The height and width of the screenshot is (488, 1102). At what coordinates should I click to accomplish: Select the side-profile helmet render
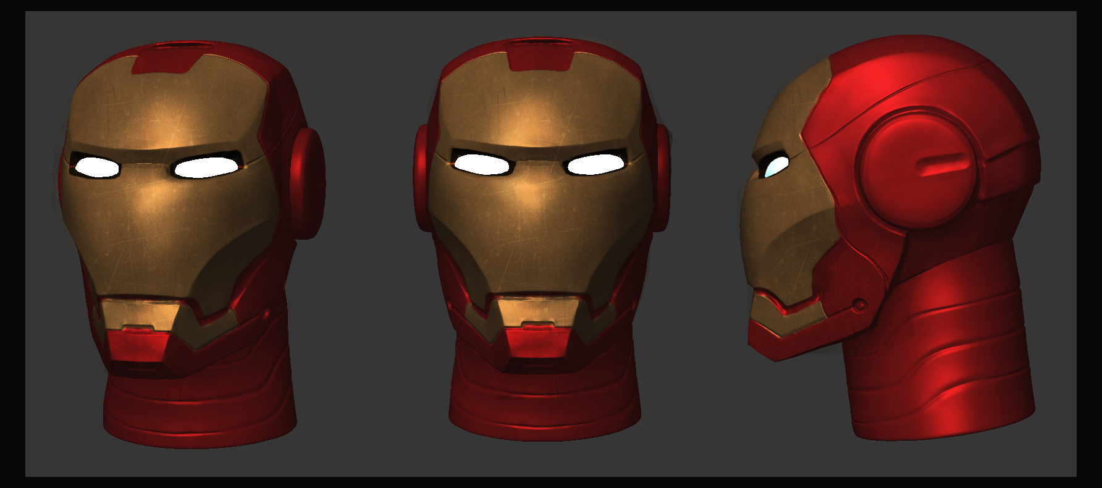tap(891, 238)
